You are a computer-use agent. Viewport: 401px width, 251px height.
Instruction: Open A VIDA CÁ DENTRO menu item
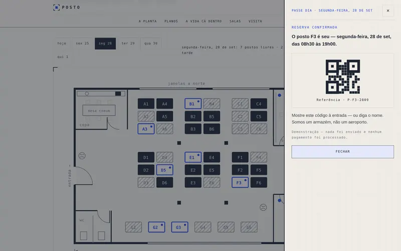click(x=204, y=21)
